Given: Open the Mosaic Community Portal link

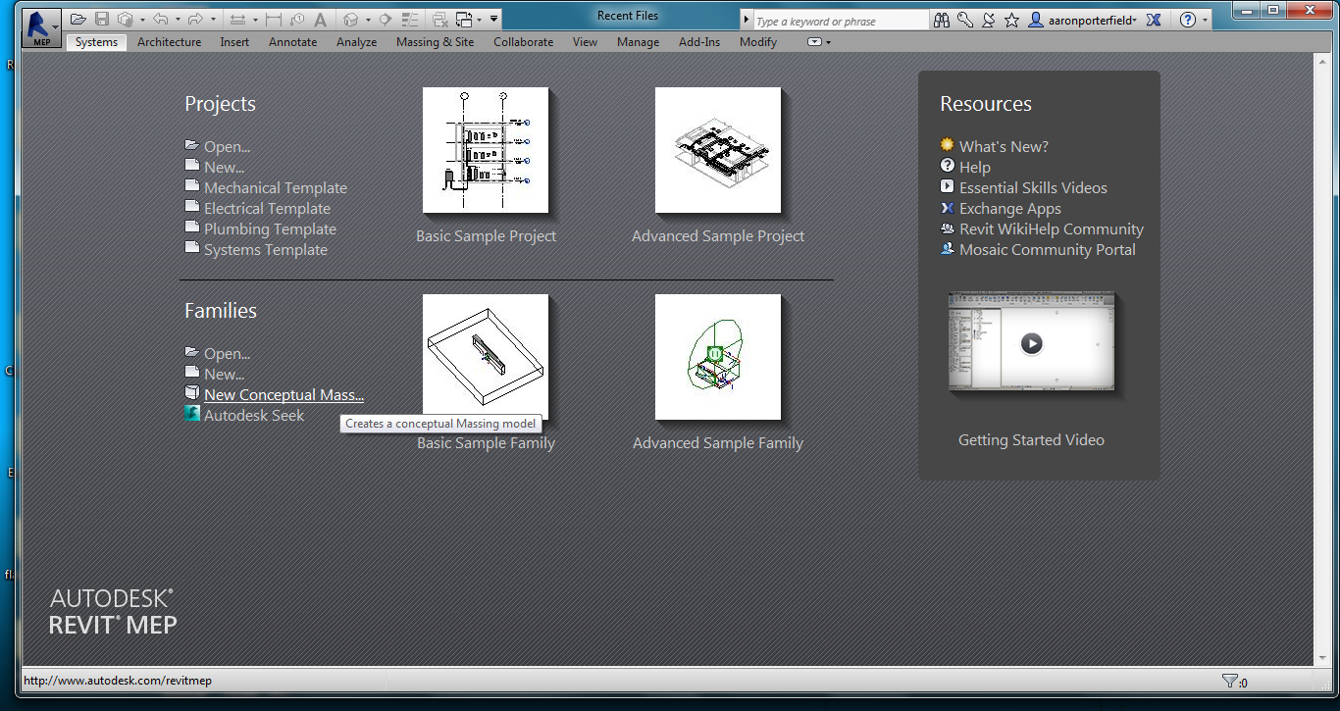Looking at the screenshot, I should 1048,250.
